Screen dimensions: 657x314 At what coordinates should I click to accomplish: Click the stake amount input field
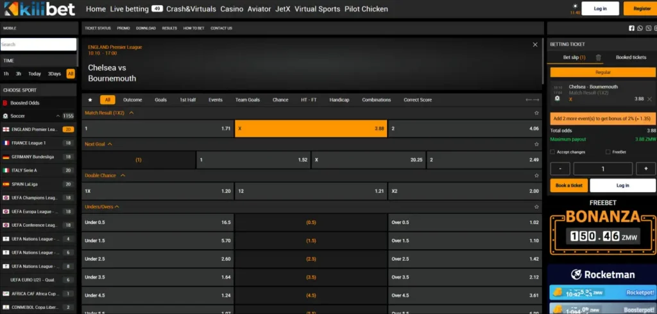point(603,169)
